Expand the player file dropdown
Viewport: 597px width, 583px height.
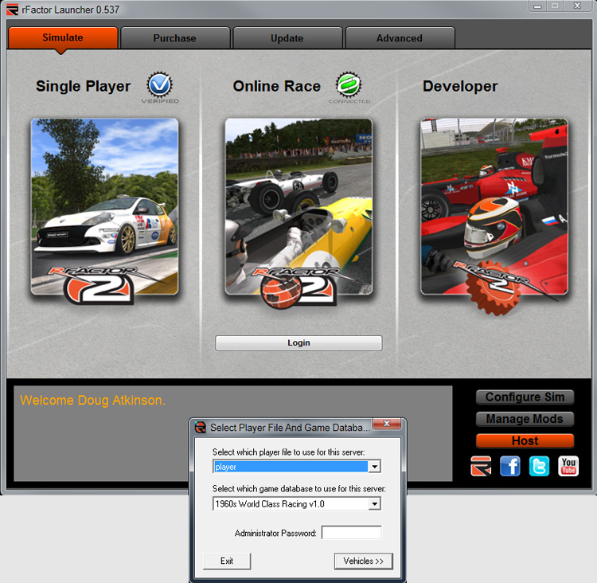375,467
